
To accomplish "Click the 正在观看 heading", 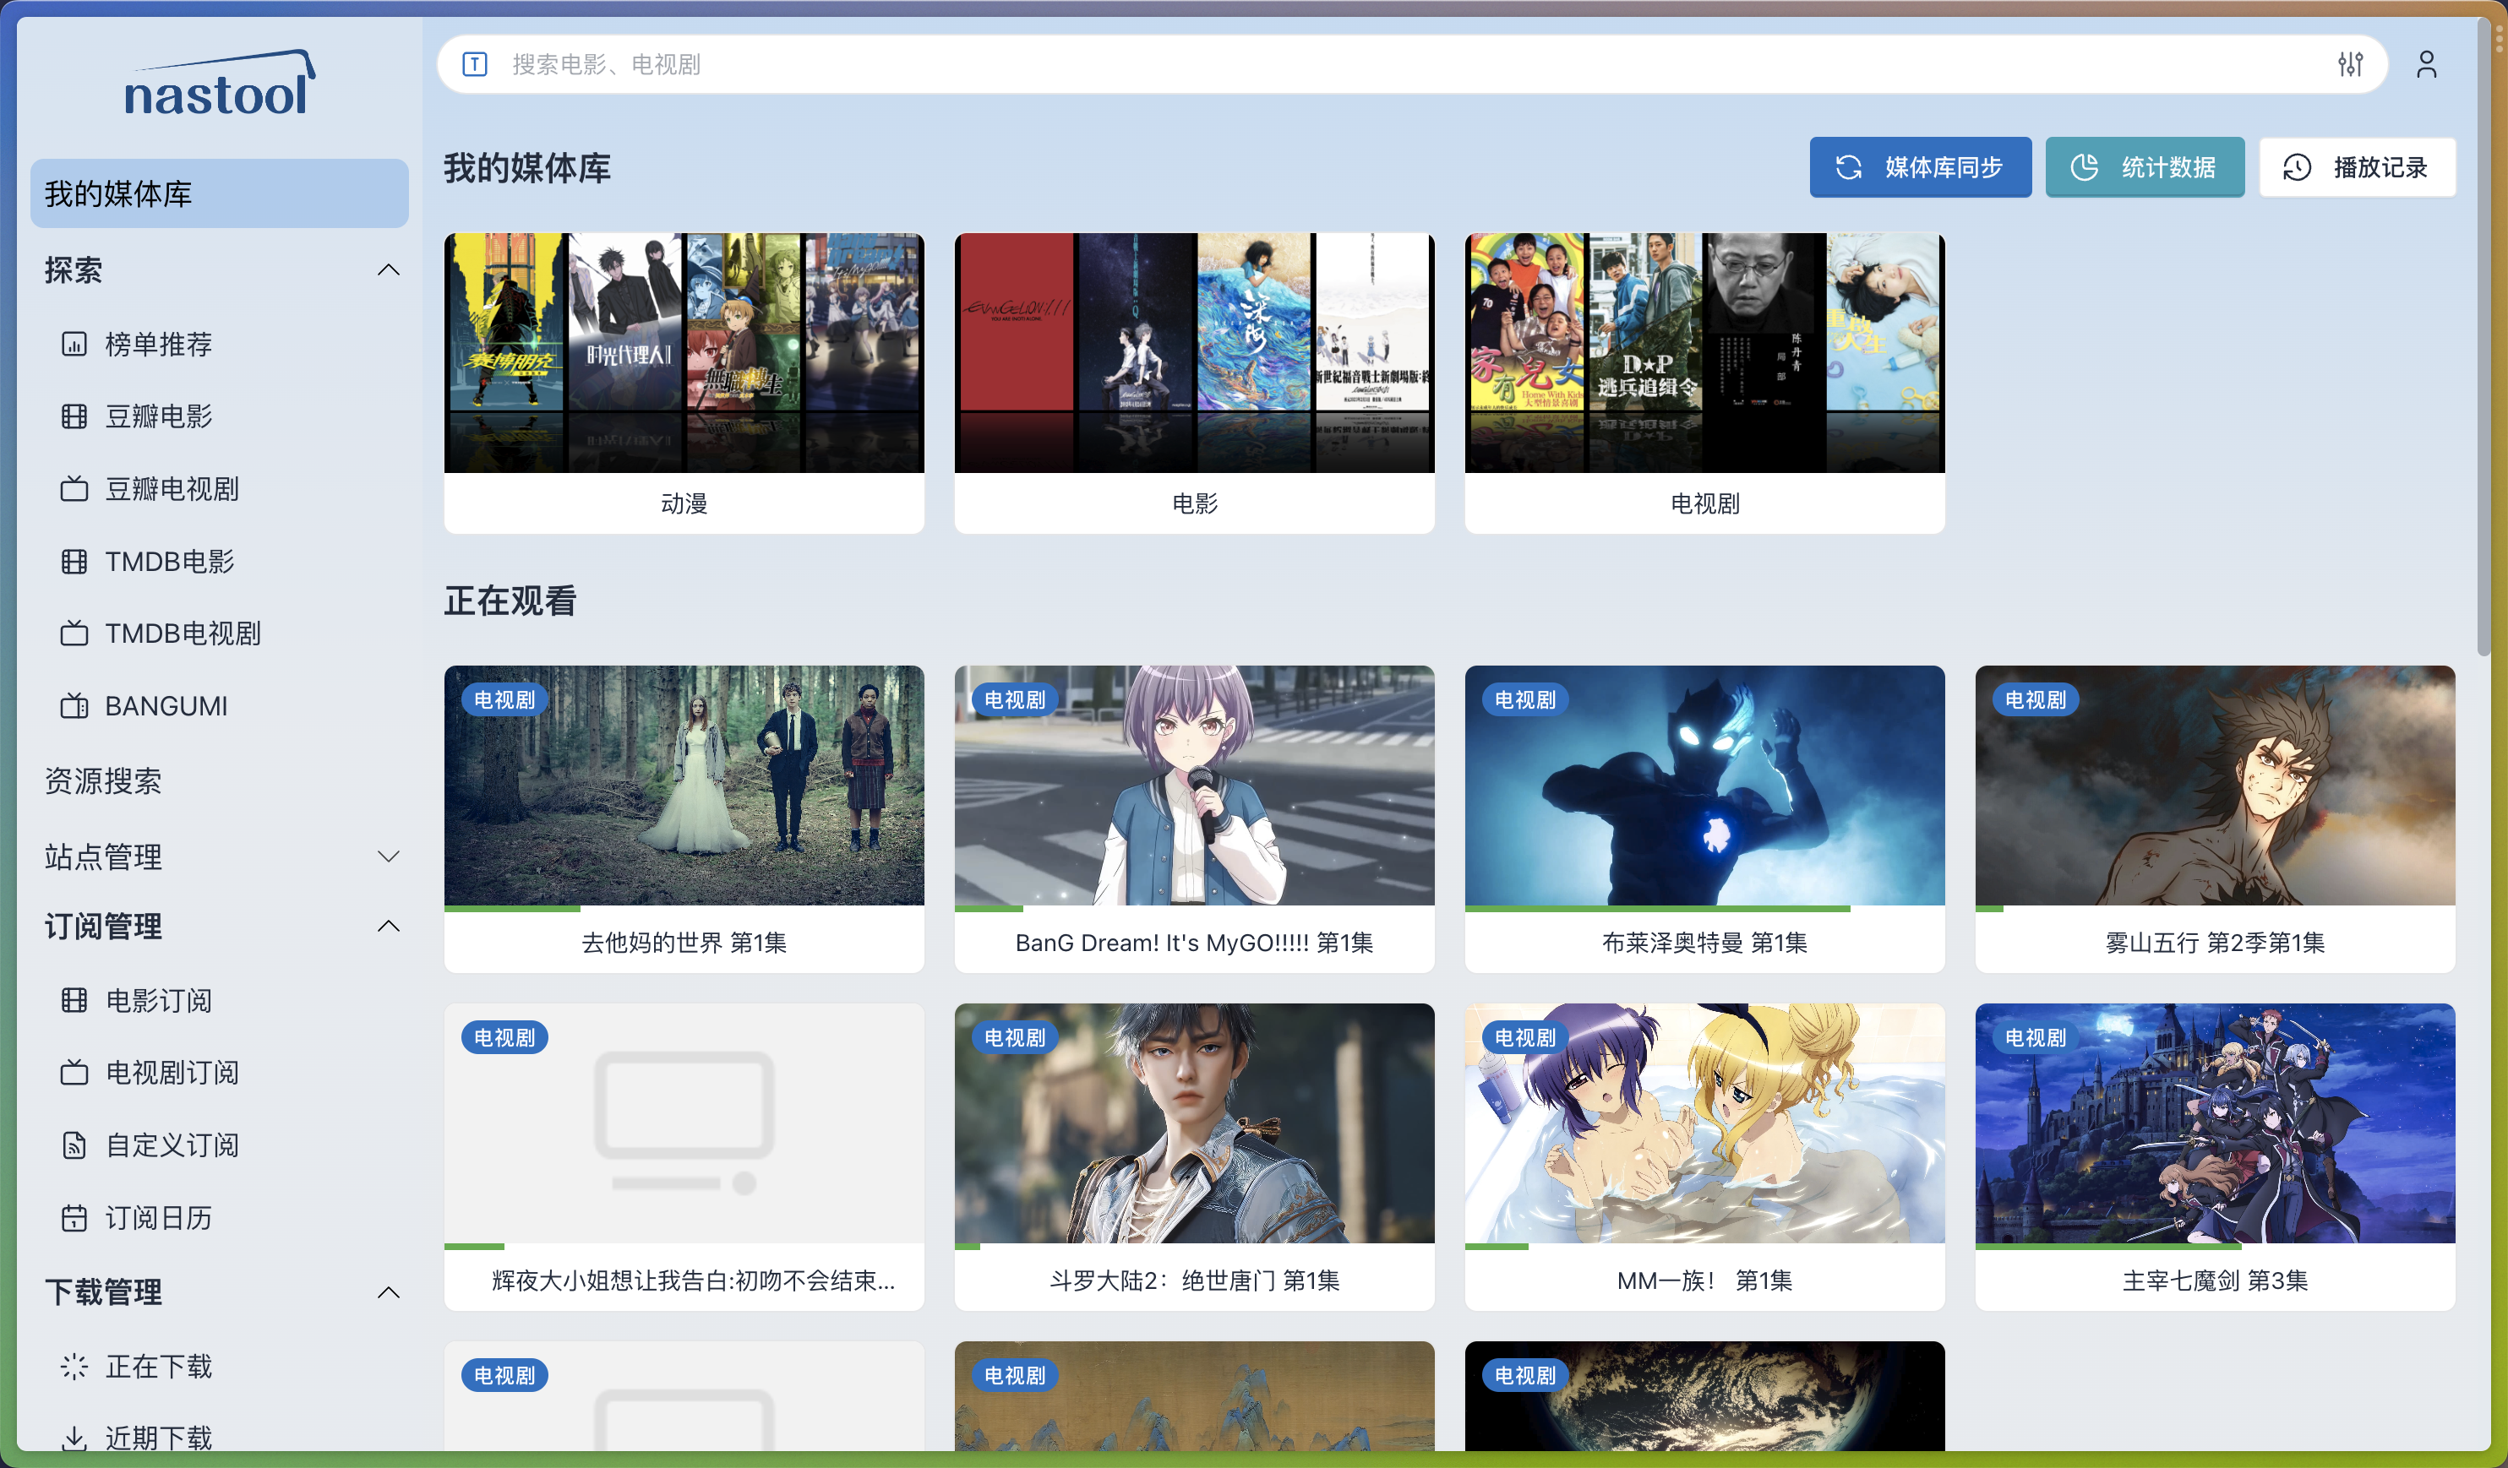I will [510, 601].
